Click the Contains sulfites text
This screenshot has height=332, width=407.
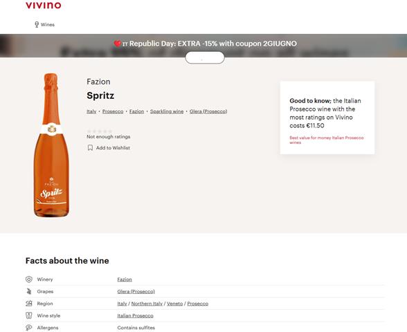pyautogui.click(x=136, y=328)
